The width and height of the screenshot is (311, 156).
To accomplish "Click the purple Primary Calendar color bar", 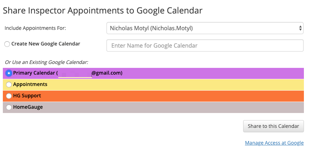I will 213,73.
